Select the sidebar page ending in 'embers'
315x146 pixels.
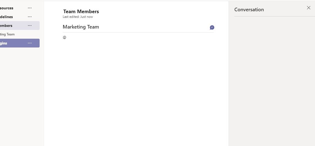pos(7,26)
